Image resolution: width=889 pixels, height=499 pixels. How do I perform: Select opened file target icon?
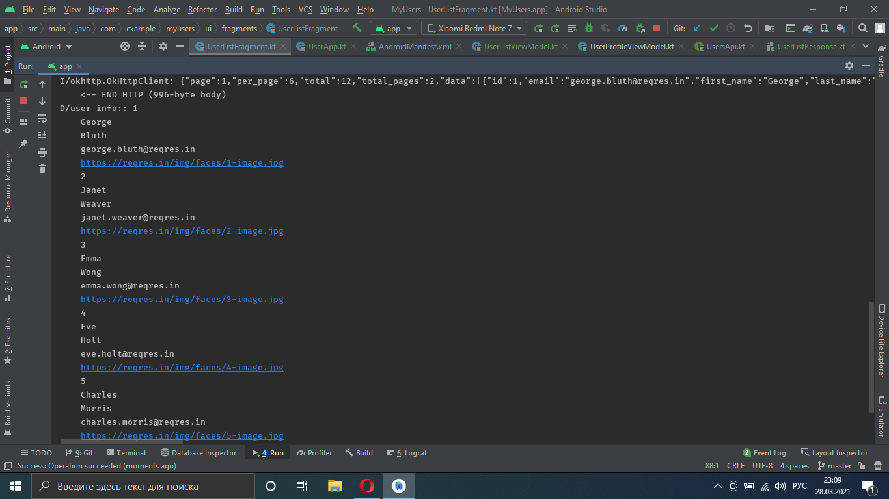[x=125, y=46]
